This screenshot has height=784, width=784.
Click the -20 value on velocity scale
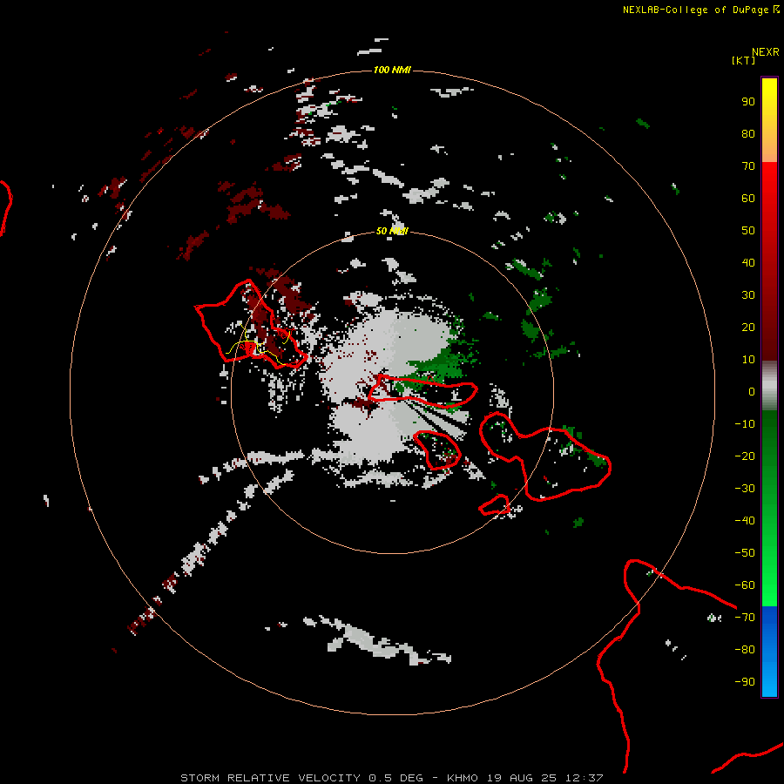pos(745,456)
